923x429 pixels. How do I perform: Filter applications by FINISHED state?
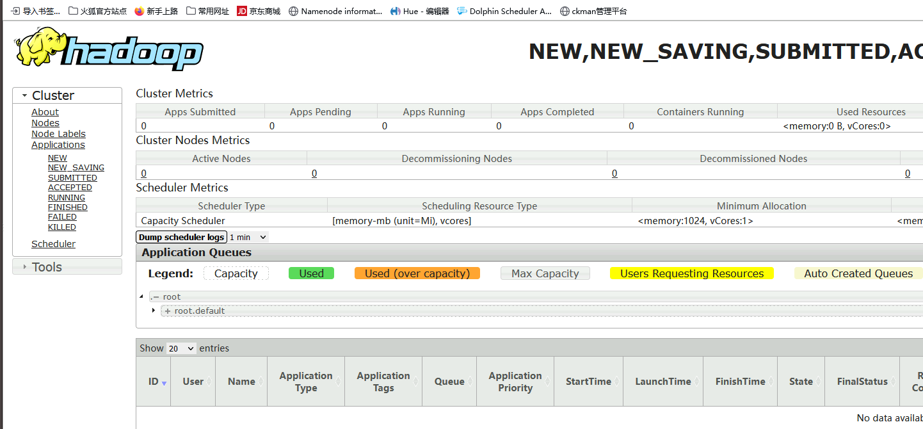pyautogui.click(x=68, y=207)
